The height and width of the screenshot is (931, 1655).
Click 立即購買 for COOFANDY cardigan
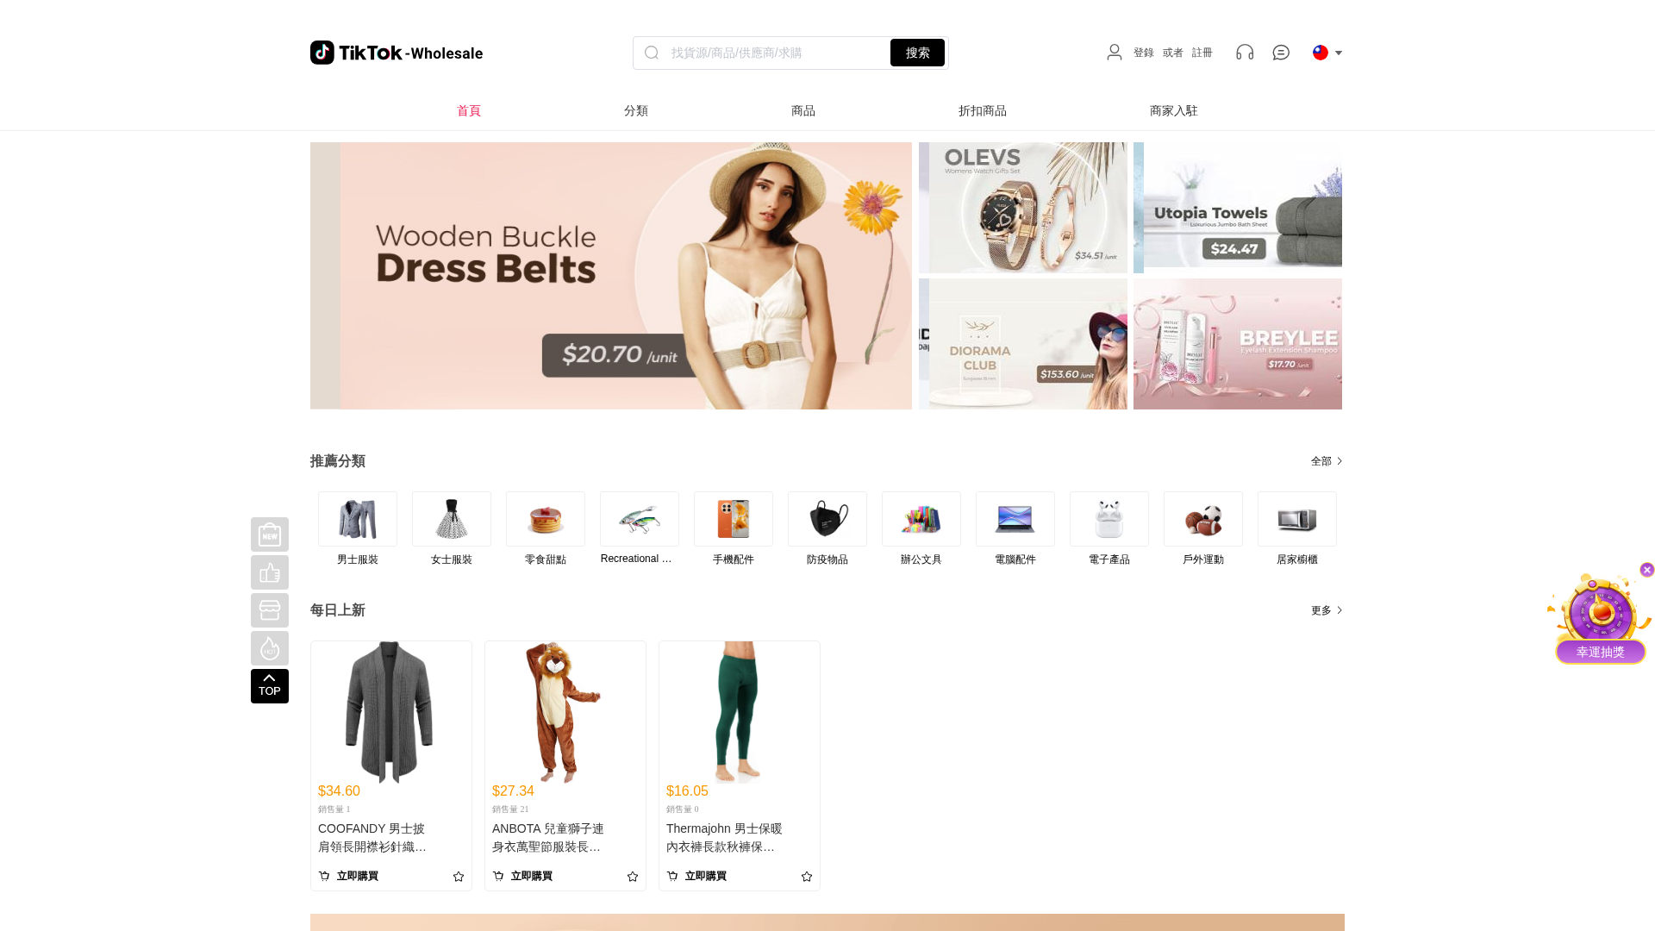click(358, 876)
